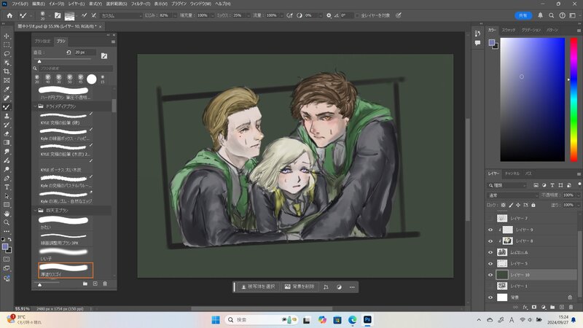This screenshot has width=583, height=328.
Task: Click the hue spectrum slider
Action: pyautogui.click(x=574, y=99)
